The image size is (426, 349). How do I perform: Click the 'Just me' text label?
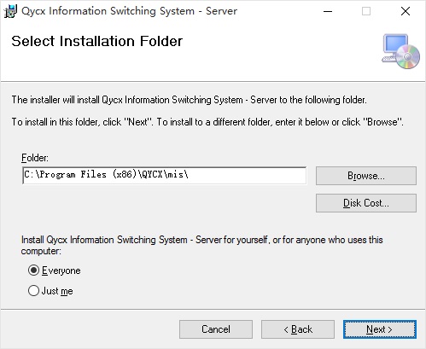coord(57,291)
